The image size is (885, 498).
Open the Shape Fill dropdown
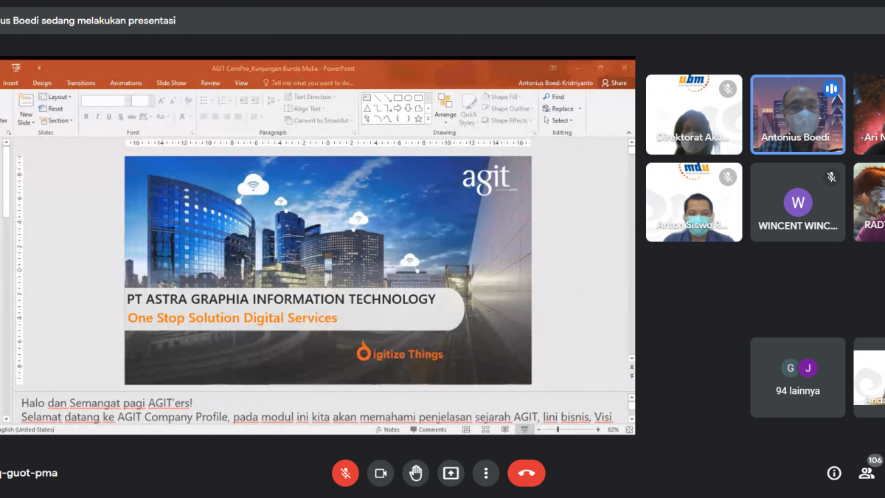tap(503, 97)
